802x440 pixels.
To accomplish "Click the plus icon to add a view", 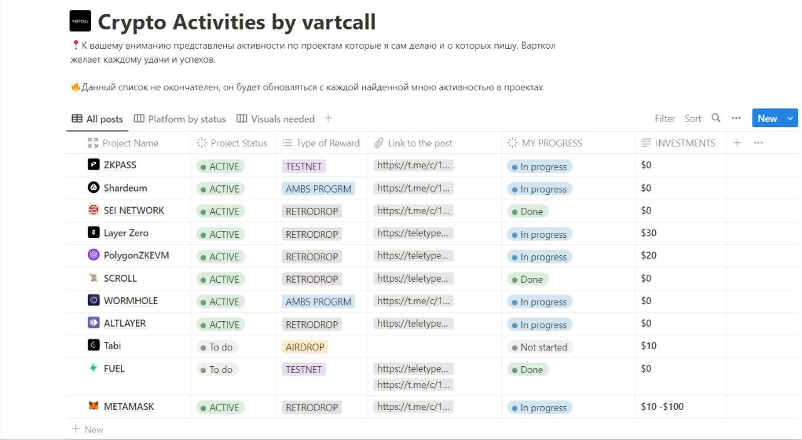I will coord(328,118).
